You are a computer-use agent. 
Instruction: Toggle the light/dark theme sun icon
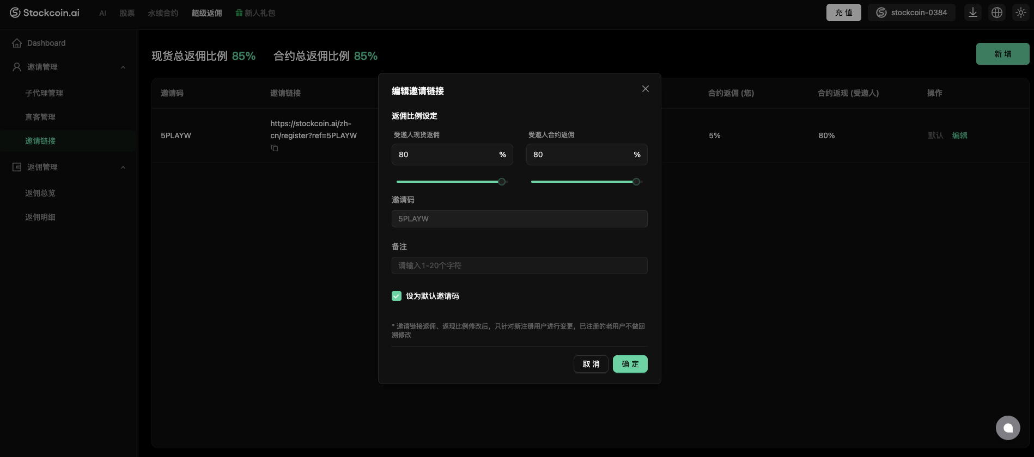pyautogui.click(x=1021, y=13)
